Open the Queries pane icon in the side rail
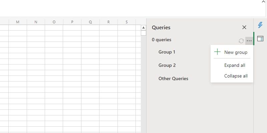 pyautogui.click(x=260, y=39)
